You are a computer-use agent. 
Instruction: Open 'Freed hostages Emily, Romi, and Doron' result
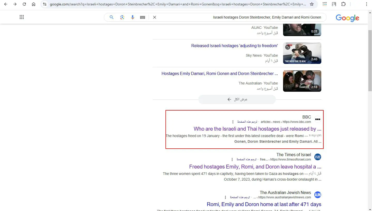pos(255,167)
